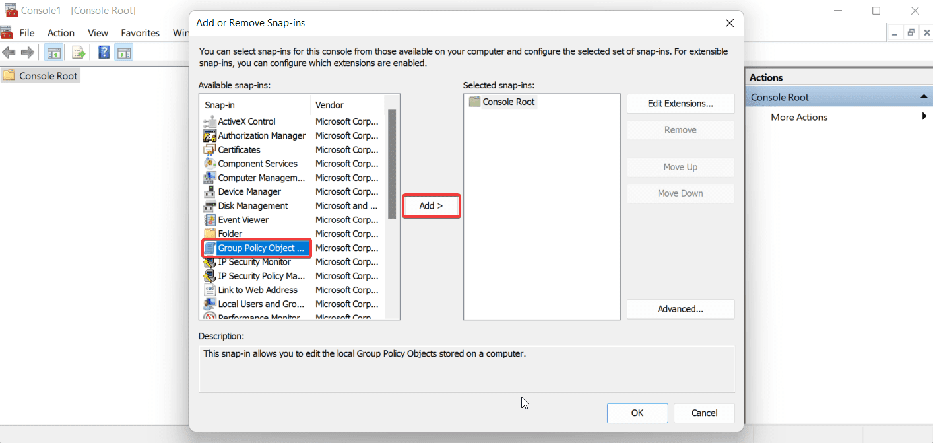This screenshot has height=443, width=933.
Task: Select the Disk Management snap-in icon
Action: click(x=210, y=205)
